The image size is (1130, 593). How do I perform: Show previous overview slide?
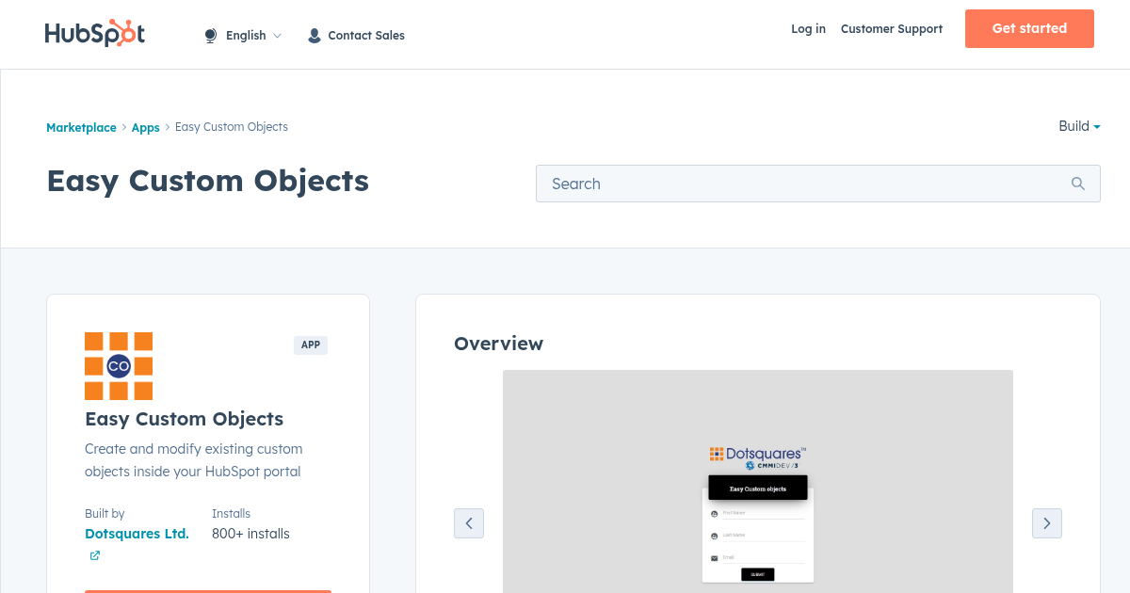[469, 523]
